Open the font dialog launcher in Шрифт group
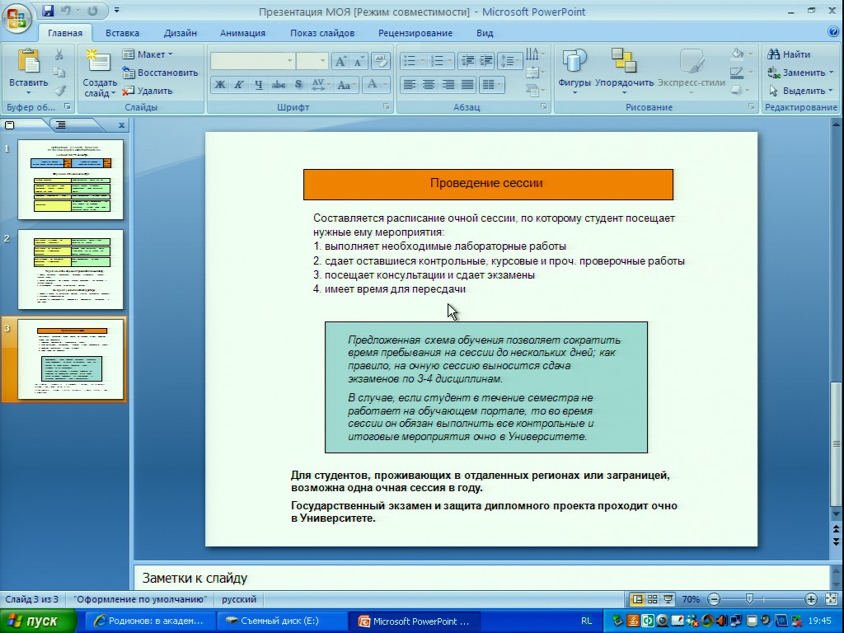This screenshot has height=633, width=844. 387,106
